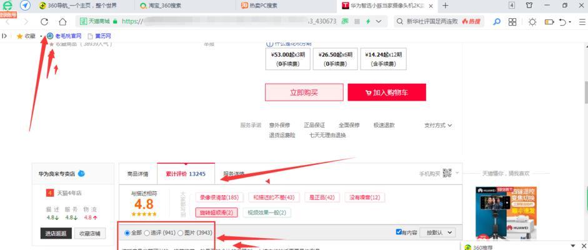Filter reviews by 和描述的不差(43) tag
Viewport: 588px width, 250px height.
273,197
